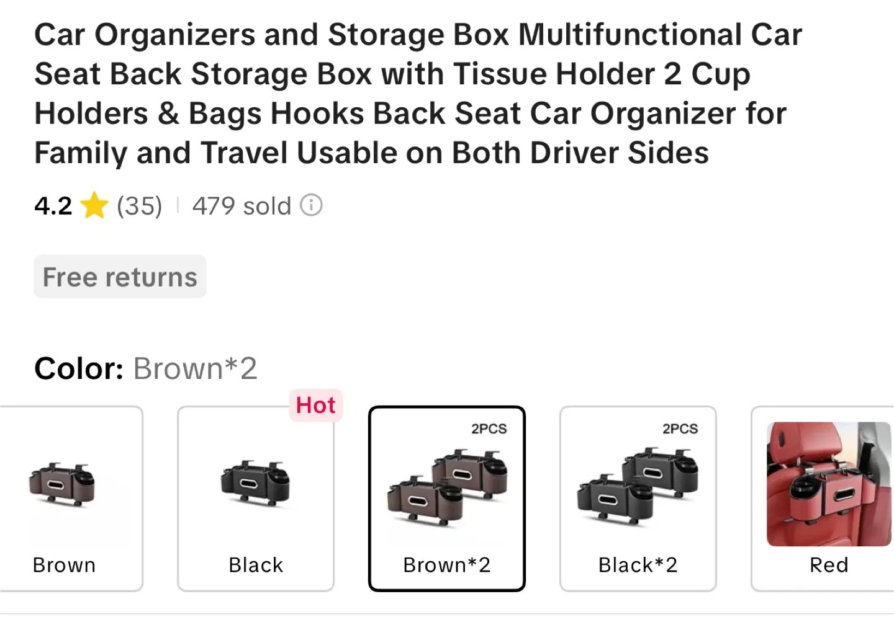Click the Brown variant name label
This screenshot has width=894, height=635.
point(63,564)
